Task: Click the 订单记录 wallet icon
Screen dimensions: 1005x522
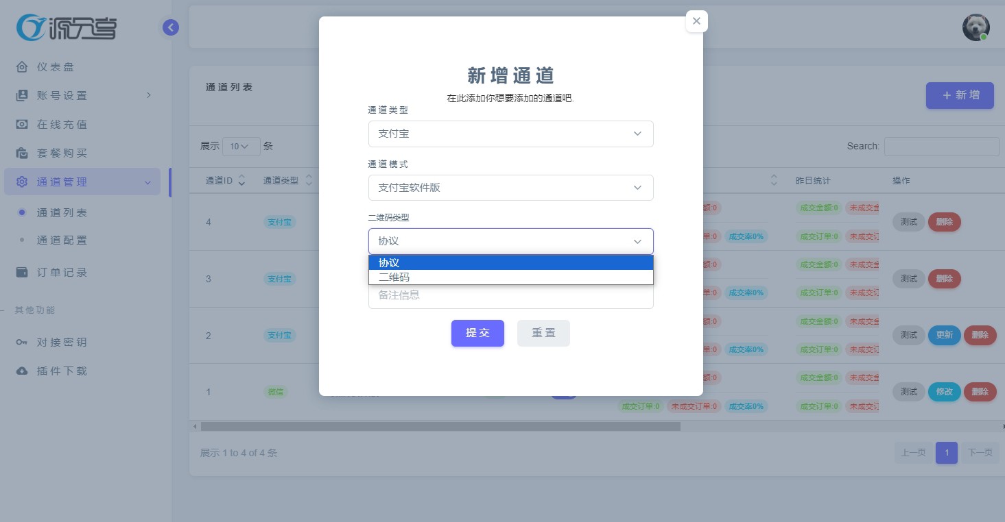Action: click(x=22, y=272)
